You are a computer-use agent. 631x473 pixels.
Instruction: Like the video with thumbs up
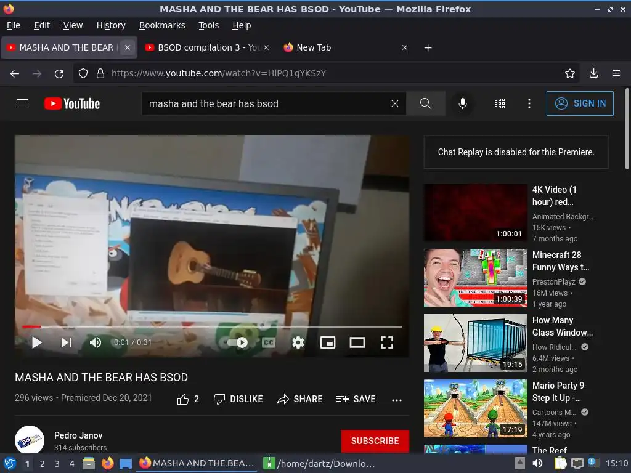[187, 399]
